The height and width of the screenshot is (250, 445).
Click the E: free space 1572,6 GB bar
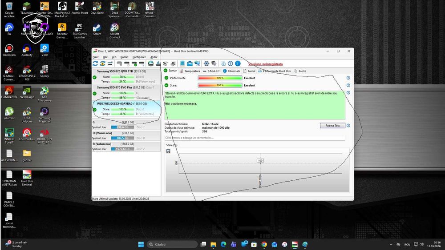pos(122,149)
